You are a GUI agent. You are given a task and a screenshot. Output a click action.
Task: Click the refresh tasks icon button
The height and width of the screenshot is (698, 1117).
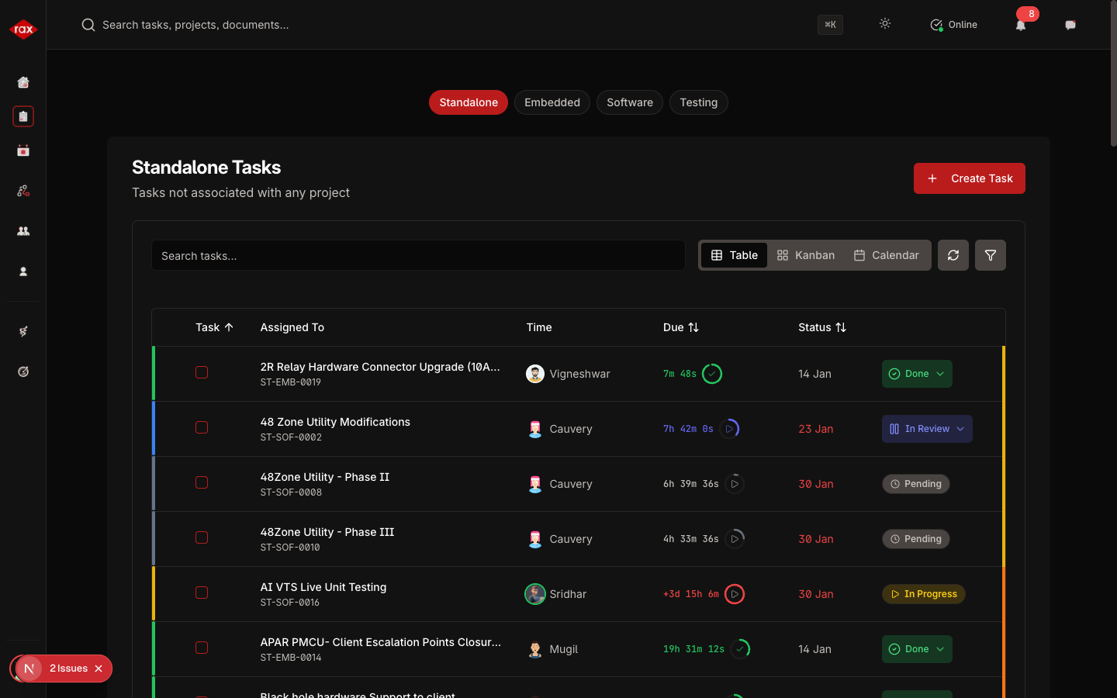pyautogui.click(x=953, y=255)
